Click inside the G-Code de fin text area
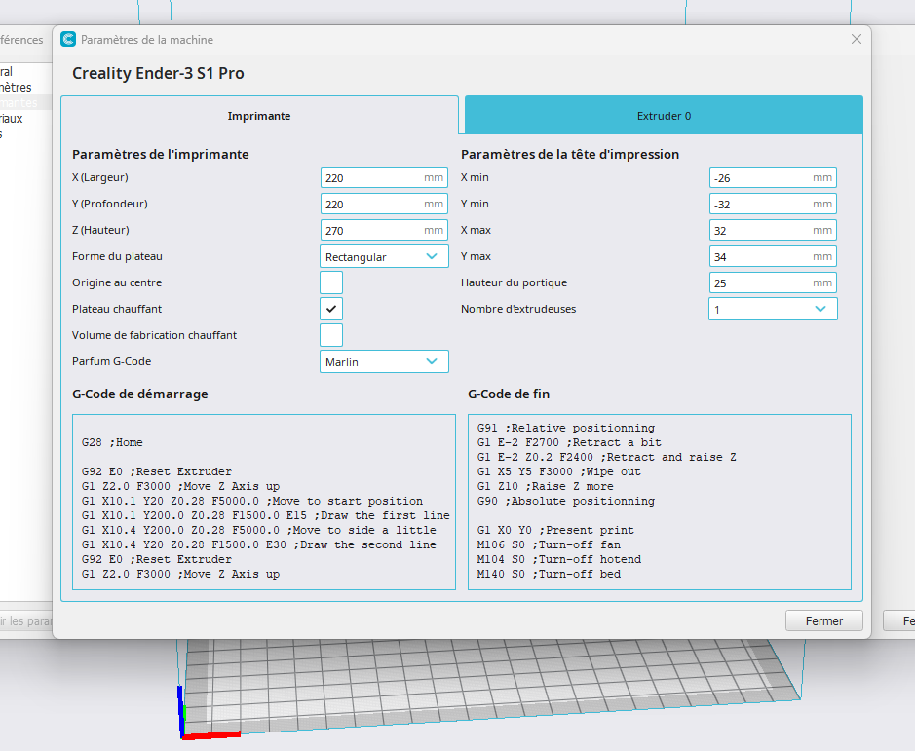Viewport: 915px width, 751px height. [659, 502]
